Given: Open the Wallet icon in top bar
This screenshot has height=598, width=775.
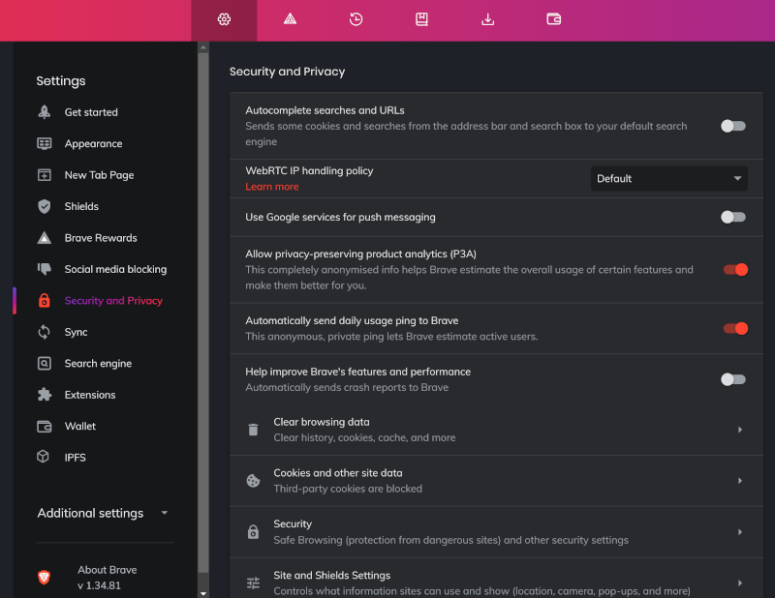Looking at the screenshot, I should pos(553,19).
